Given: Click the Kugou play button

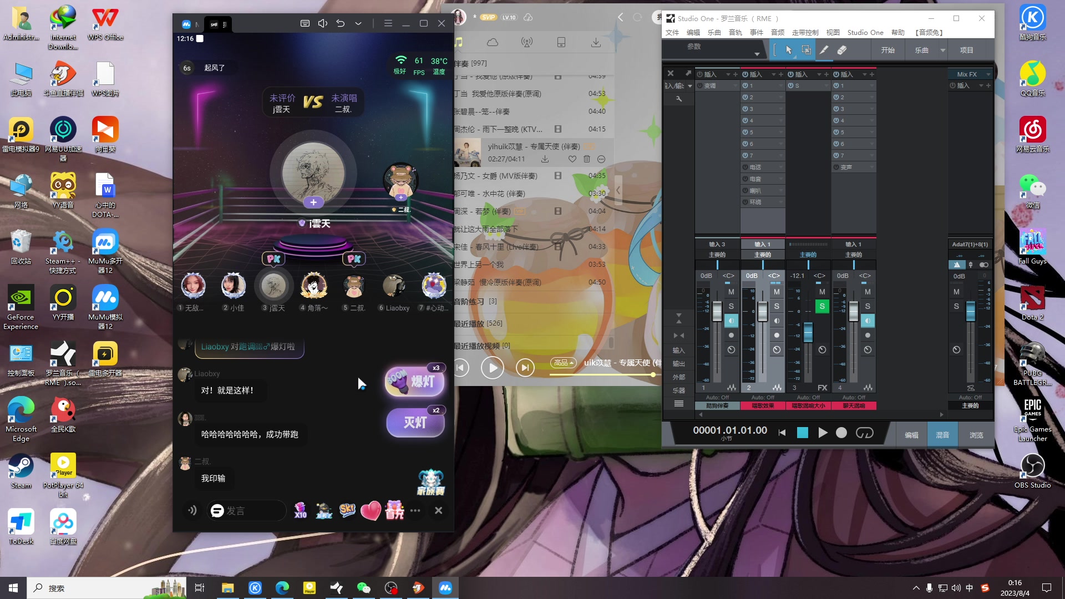Looking at the screenshot, I should coord(493,367).
